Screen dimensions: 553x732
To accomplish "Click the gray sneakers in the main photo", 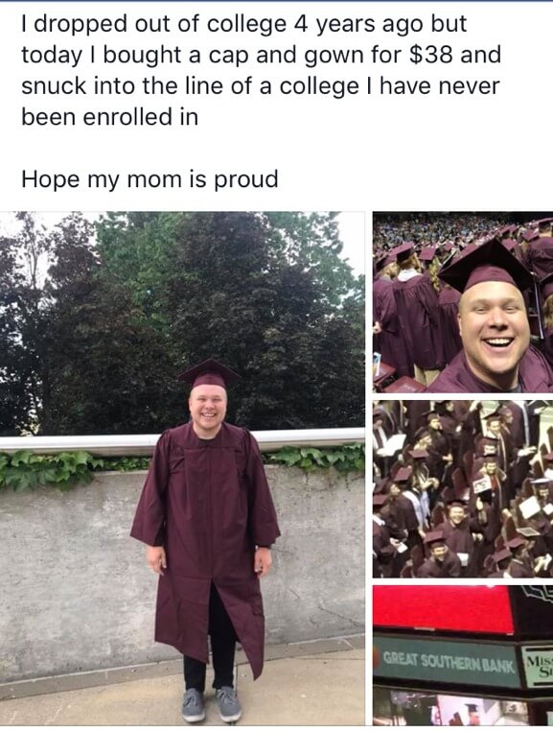I will pyautogui.click(x=211, y=704).
